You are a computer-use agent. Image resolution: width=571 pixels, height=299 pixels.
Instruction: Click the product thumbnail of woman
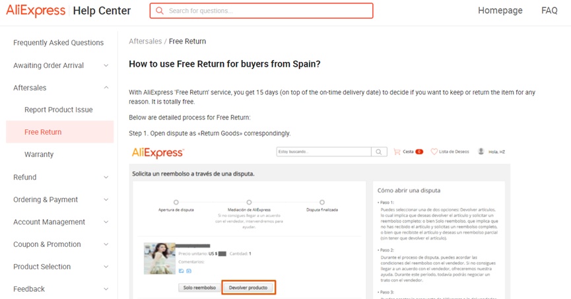[160, 259]
